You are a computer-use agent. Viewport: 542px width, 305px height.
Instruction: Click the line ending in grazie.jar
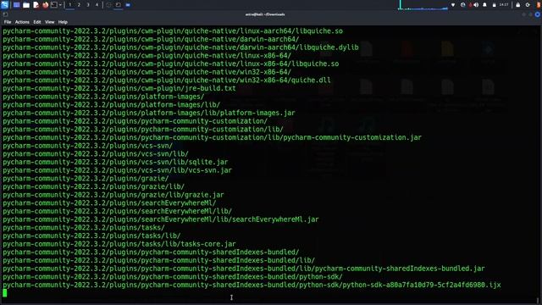click(x=113, y=195)
